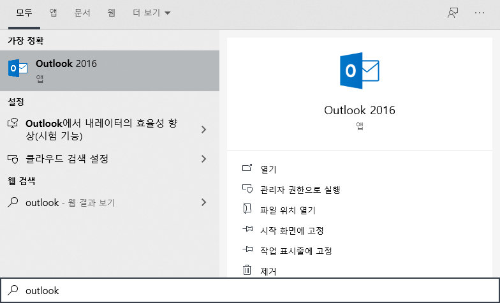The width and height of the screenshot is (500, 303).
Task: Click the magnifier icon beside outlook web result
Action: point(13,202)
